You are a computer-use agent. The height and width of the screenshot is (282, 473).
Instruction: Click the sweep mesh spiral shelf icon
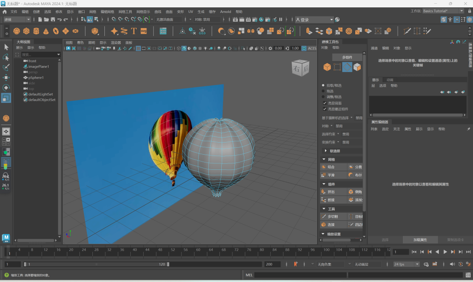pos(124,31)
